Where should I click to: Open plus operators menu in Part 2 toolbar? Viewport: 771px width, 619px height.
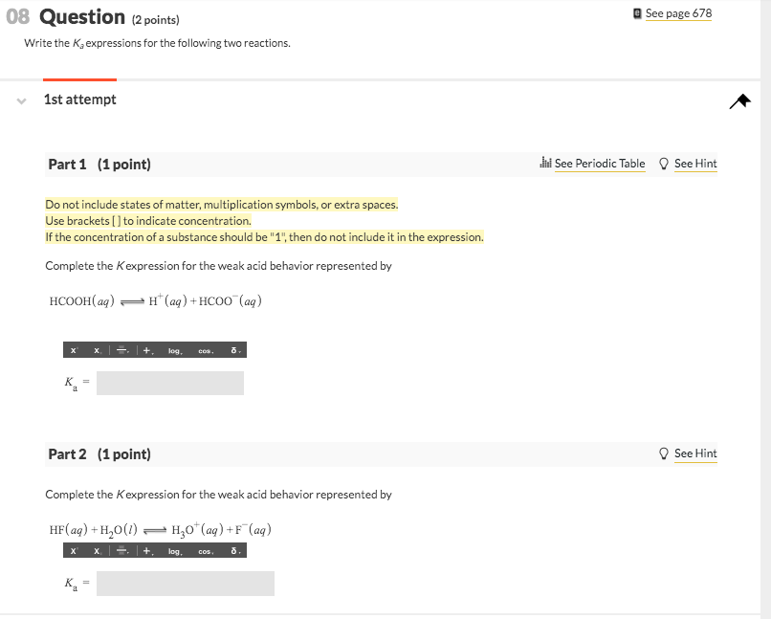(x=148, y=551)
